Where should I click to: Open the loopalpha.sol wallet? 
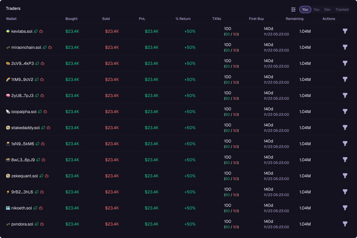tap(24, 112)
